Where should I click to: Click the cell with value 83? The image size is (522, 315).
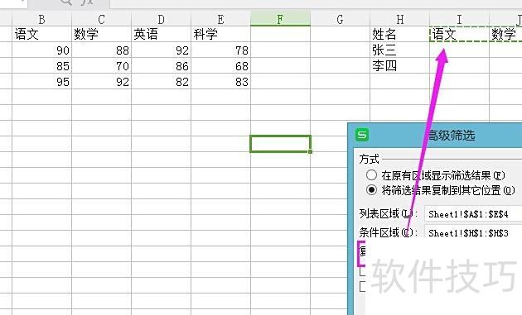click(220, 81)
